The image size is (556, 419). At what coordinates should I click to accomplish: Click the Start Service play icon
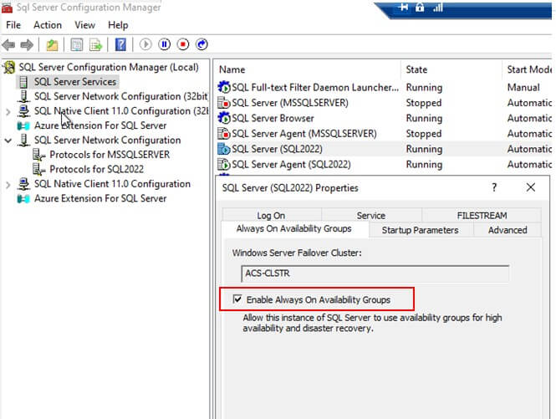(x=145, y=44)
